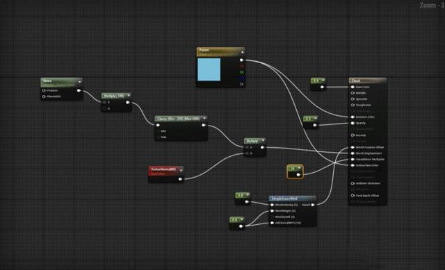Click the Param node's green channel pin
This screenshot has height=270, width=445.
241,72
